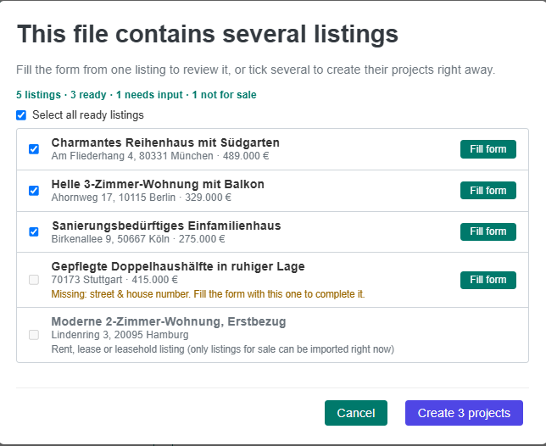Fill form from Charmantes Reihenhaus listing
546x446 pixels.
tap(487, 149)
